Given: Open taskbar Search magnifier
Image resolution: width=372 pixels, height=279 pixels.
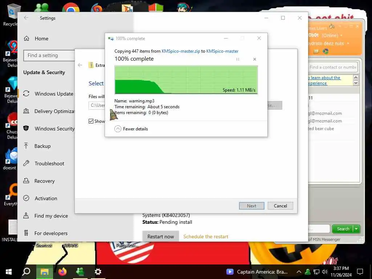Looking at the screenshot, I should coord(26,272).
